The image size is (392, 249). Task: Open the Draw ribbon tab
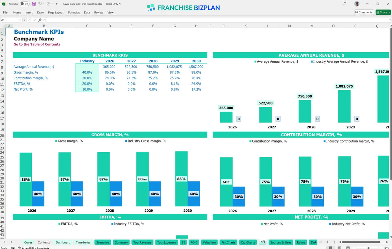click(x=41, y=12)
